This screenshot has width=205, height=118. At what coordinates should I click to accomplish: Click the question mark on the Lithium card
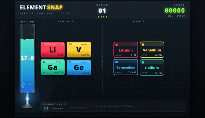(x=135, y=45)
